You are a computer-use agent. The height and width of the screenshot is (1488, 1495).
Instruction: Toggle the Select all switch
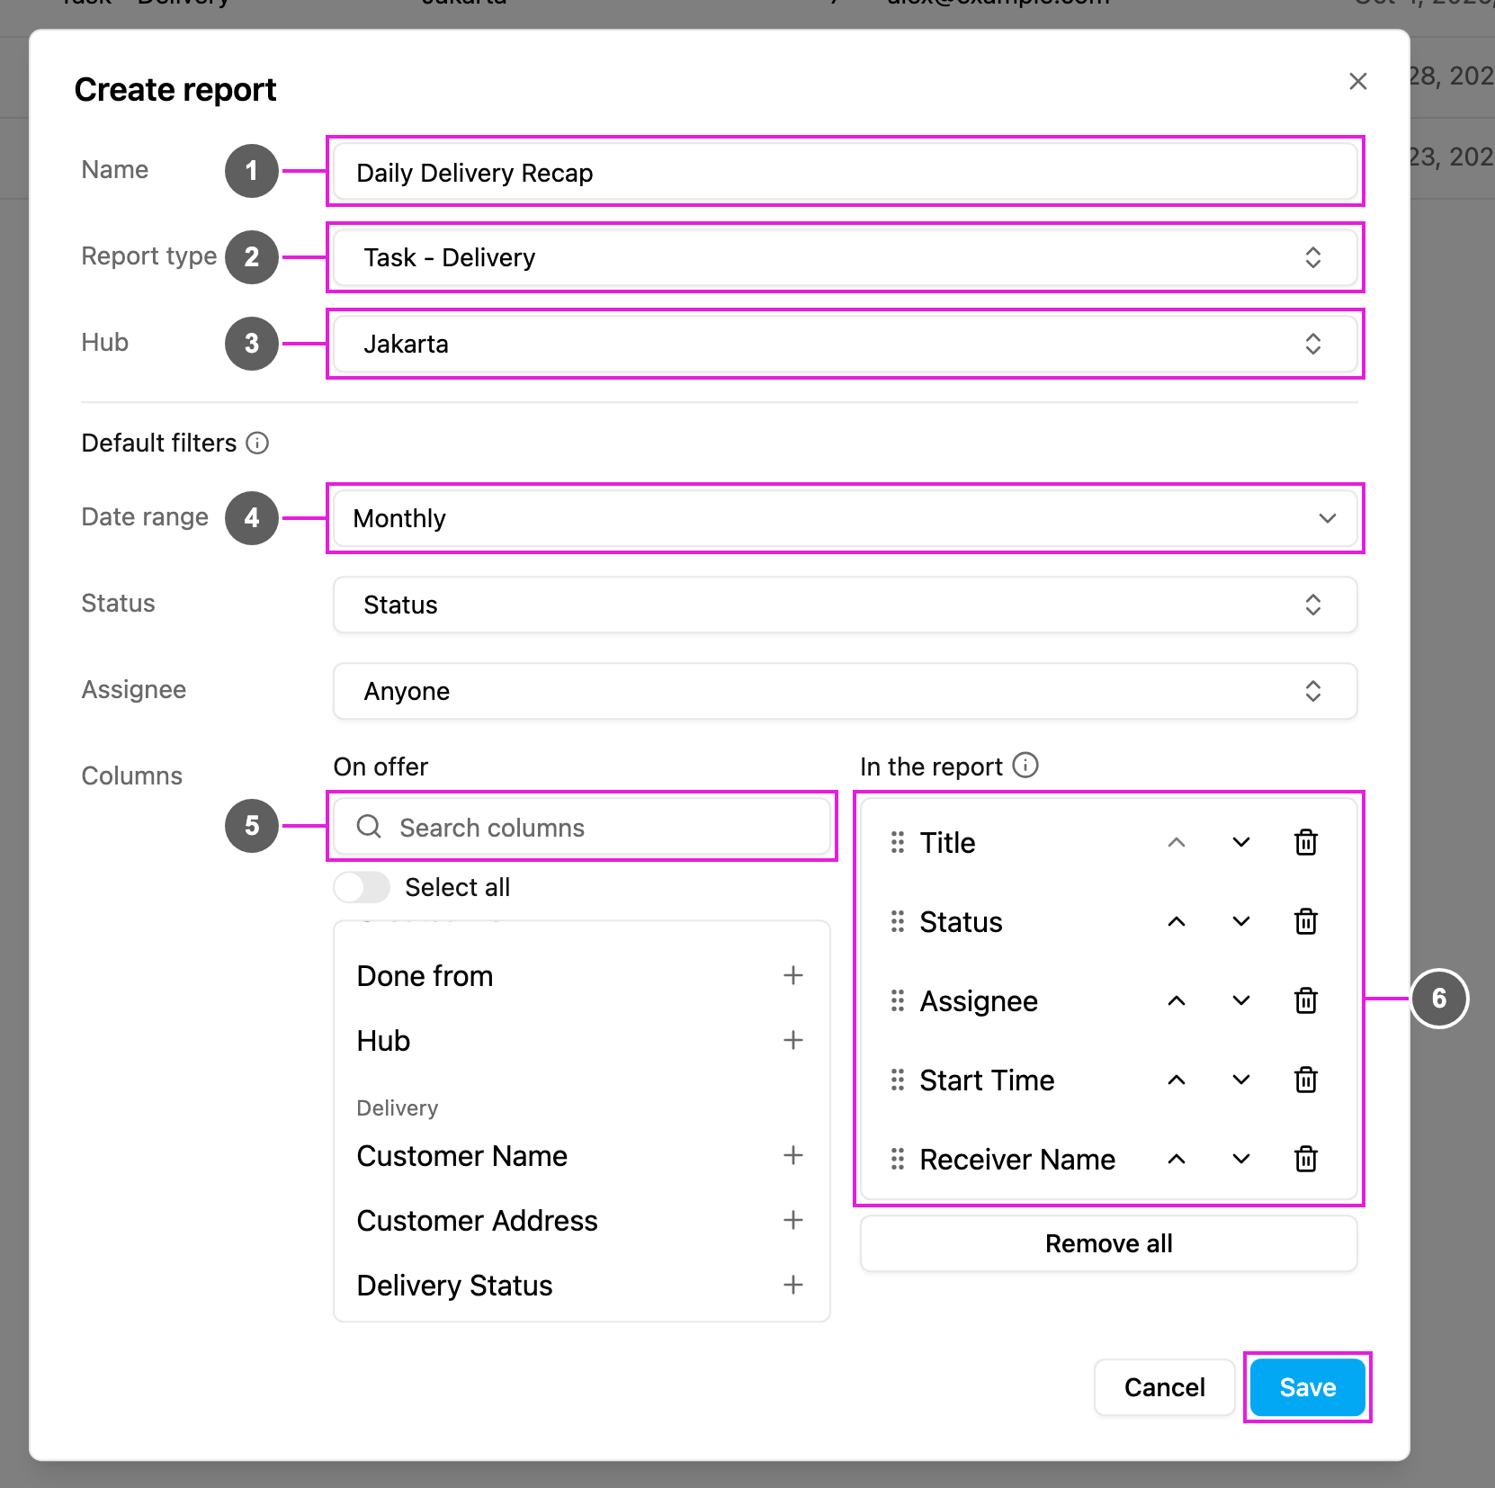[362, 888]
